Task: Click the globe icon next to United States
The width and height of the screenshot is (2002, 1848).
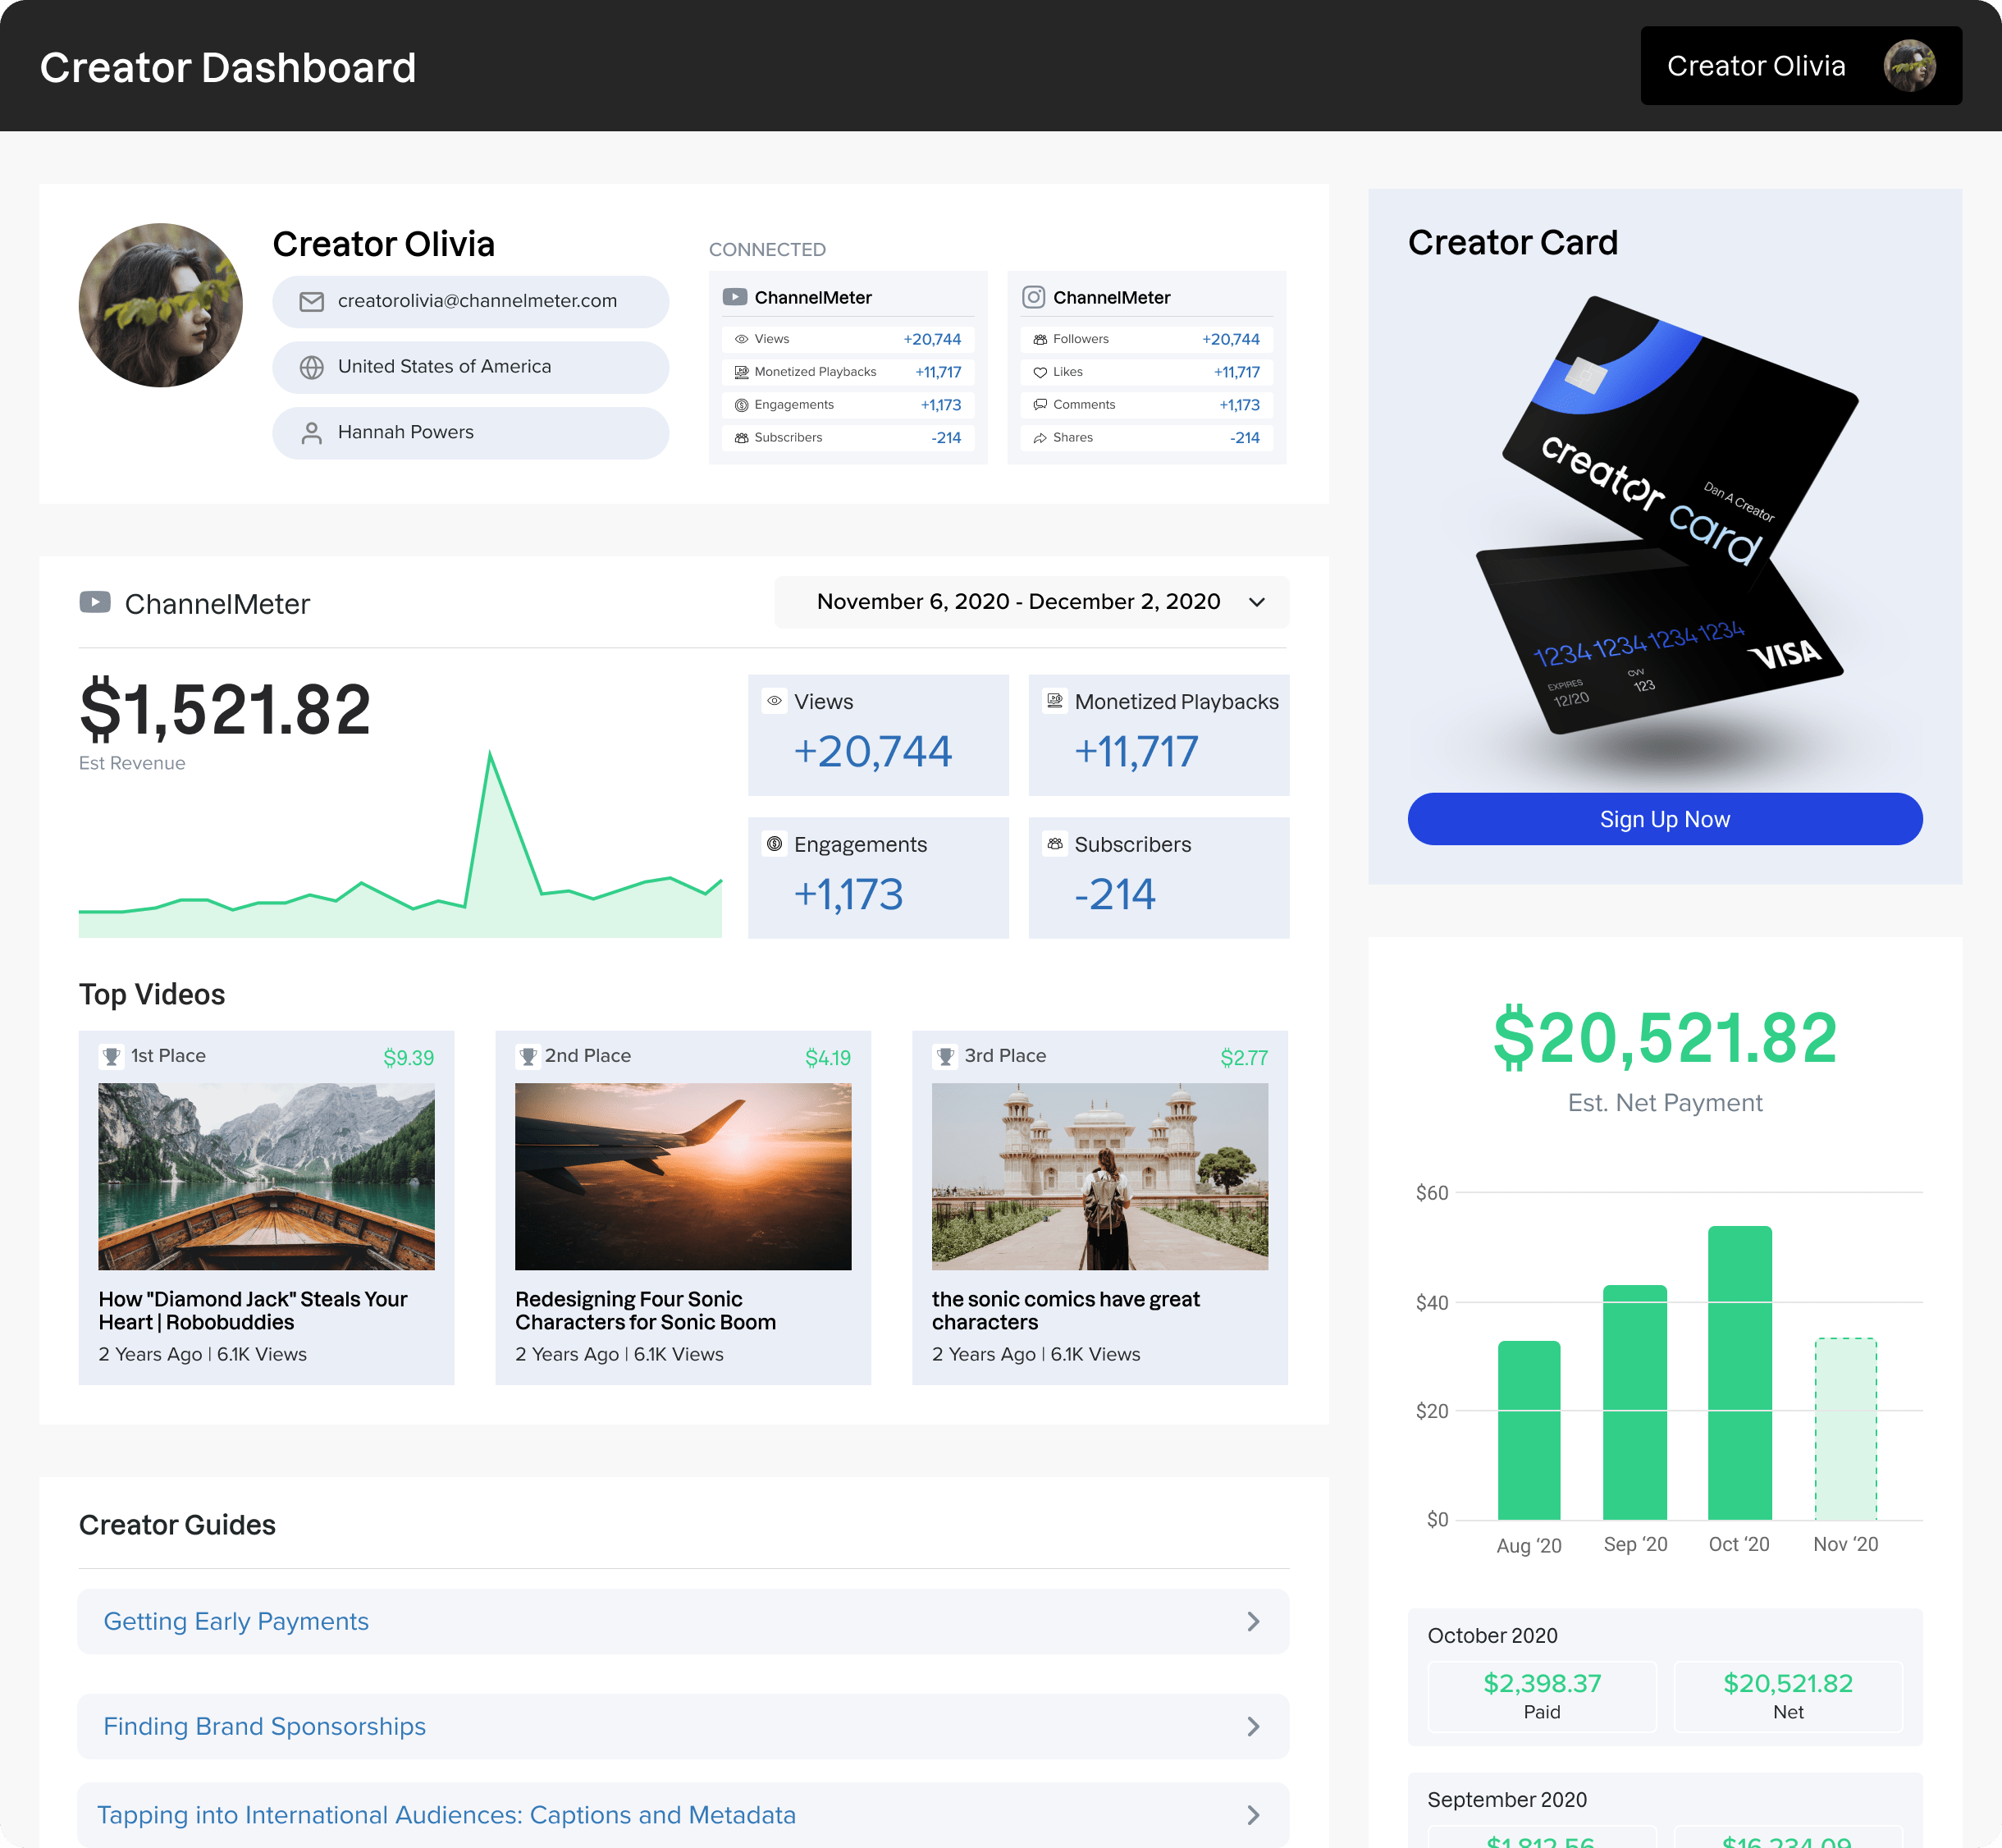Action: 311,367
